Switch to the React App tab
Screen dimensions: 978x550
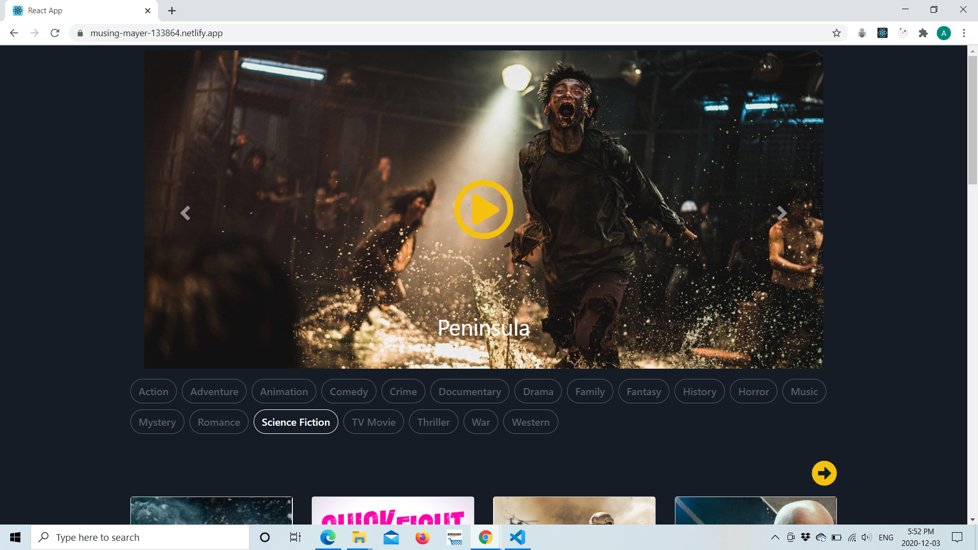81,11
